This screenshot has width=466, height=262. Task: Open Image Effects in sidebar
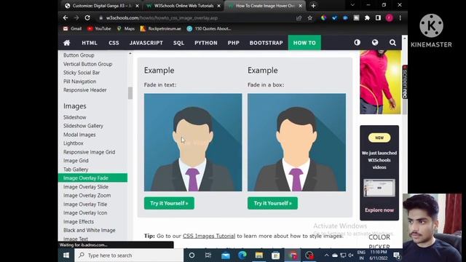[x=79, y=221]
